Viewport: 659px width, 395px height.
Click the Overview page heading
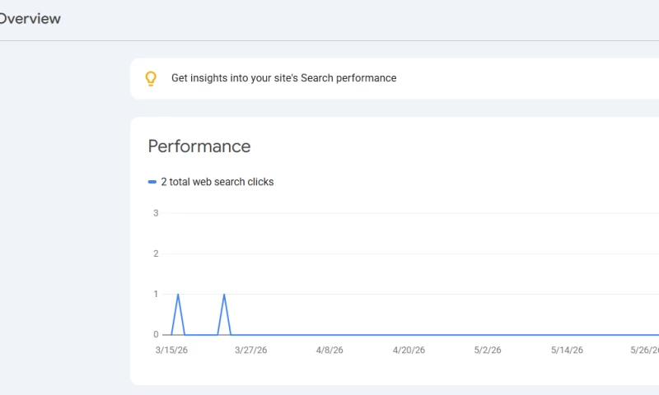[x=30, y=19]
